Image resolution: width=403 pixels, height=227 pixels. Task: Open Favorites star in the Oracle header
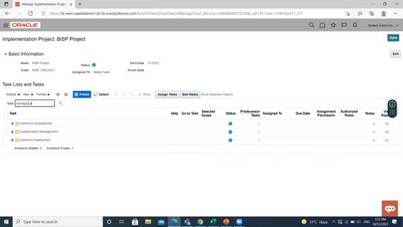[x=333, y=25]
